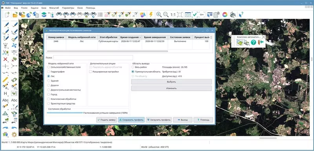Click the requests table horizontal scrollbar

107,51
